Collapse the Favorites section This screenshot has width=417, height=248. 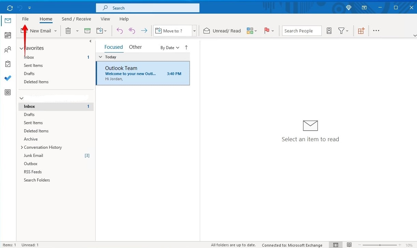(x=22, y=48)
